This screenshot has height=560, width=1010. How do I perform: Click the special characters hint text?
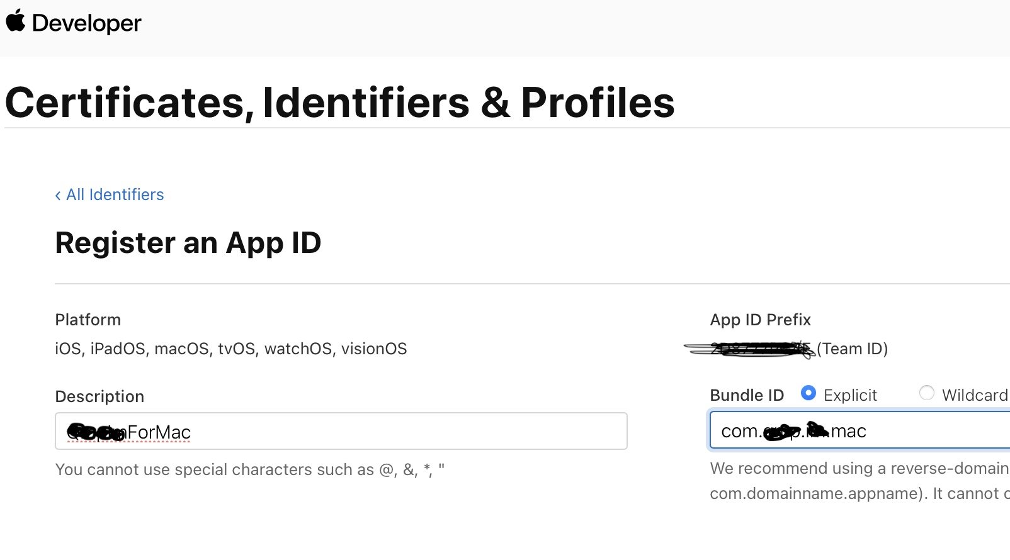tap(250, 469)
